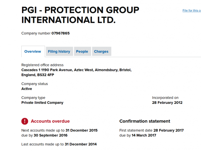The height and width of the screenshot is (151, 201).
Task: Click the 31 December 2014 last accounts date
Action: pyautogui.click(x=81, y=144)
